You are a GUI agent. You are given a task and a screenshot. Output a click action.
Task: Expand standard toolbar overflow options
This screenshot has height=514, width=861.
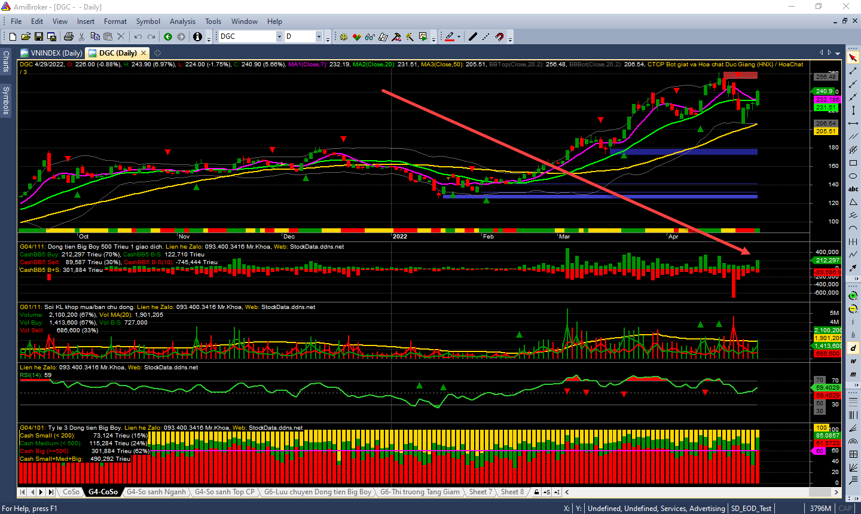[x=209, y=38]
